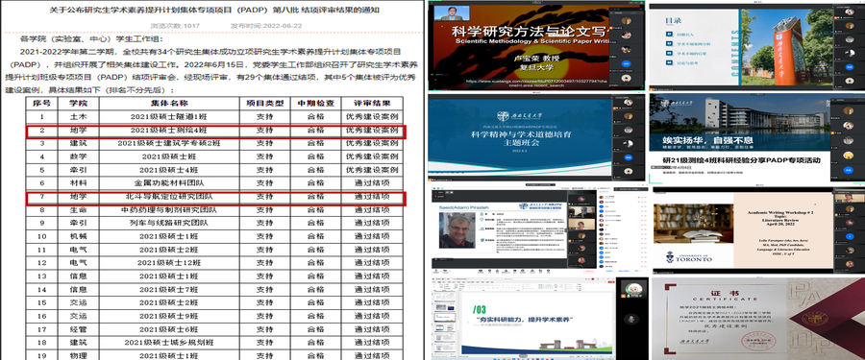Click the University of Toronto crest logo
Screen dimensions: 865x360
(x=670, y=257)
